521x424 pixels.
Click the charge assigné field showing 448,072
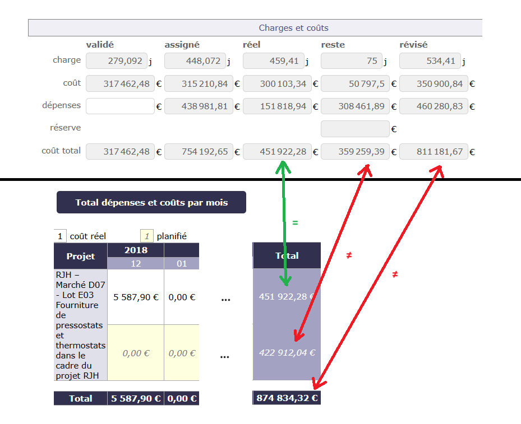pyautogui.click(x=195, y=61)
